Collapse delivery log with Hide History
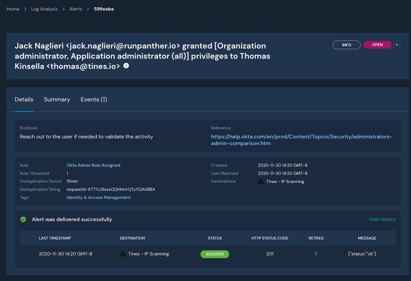This screenshot has width=411, height=281. coord(382,219)
